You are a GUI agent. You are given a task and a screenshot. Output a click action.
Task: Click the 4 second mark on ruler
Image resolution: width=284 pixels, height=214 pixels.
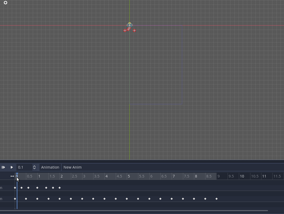tap(107, 176)
